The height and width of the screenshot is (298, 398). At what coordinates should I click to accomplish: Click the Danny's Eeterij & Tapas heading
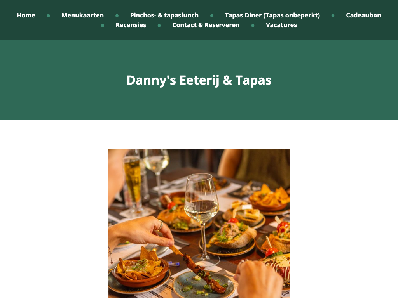pyautogui.click(x=199, y=80)
